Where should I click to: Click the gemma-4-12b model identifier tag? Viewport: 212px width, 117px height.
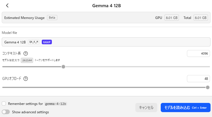click(x=56, y=104)
